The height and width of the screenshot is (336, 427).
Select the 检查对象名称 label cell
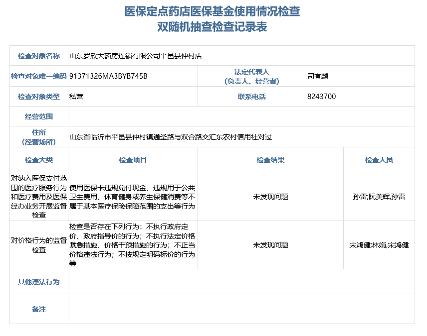39,56
